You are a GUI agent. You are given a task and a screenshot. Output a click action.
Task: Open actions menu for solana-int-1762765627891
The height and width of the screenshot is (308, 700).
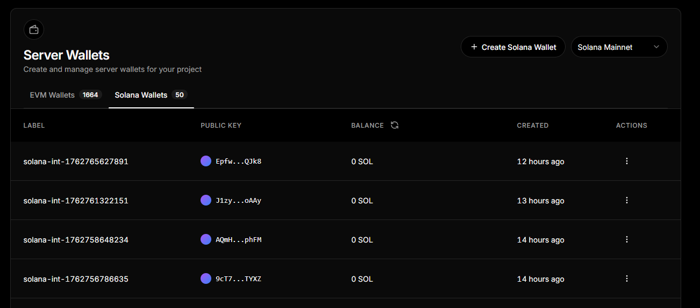click(x=626, y=161)
